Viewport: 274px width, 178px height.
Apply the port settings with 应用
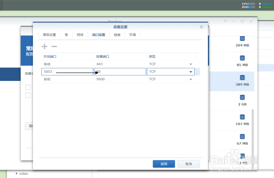(164, 164)
